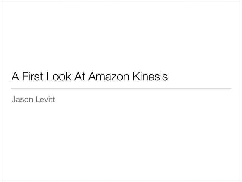Click the capital "J" in Jason

pos(14,100)
